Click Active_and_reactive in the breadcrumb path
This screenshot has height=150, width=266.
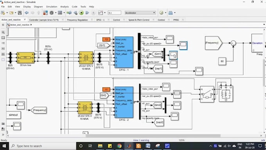pyautogui.click(x=20, y=25)
